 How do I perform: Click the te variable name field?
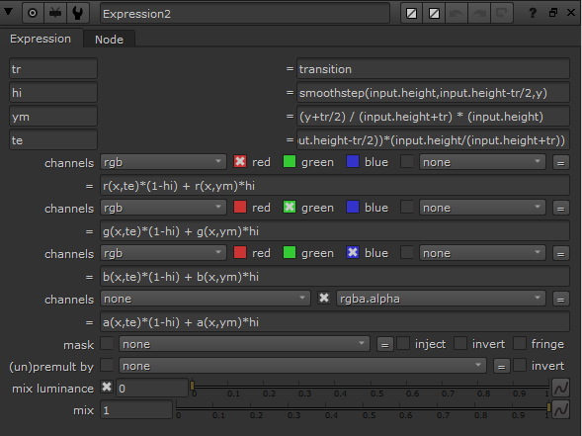53,140
